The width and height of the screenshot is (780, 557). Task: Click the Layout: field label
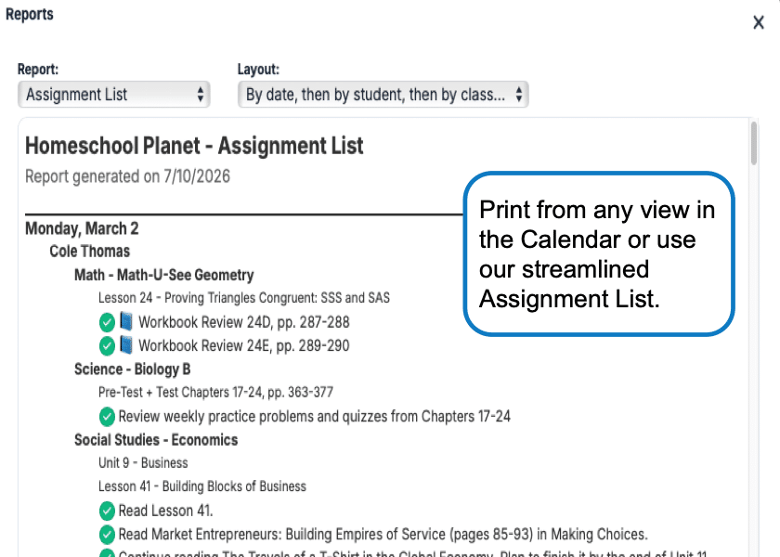point(258,69)
